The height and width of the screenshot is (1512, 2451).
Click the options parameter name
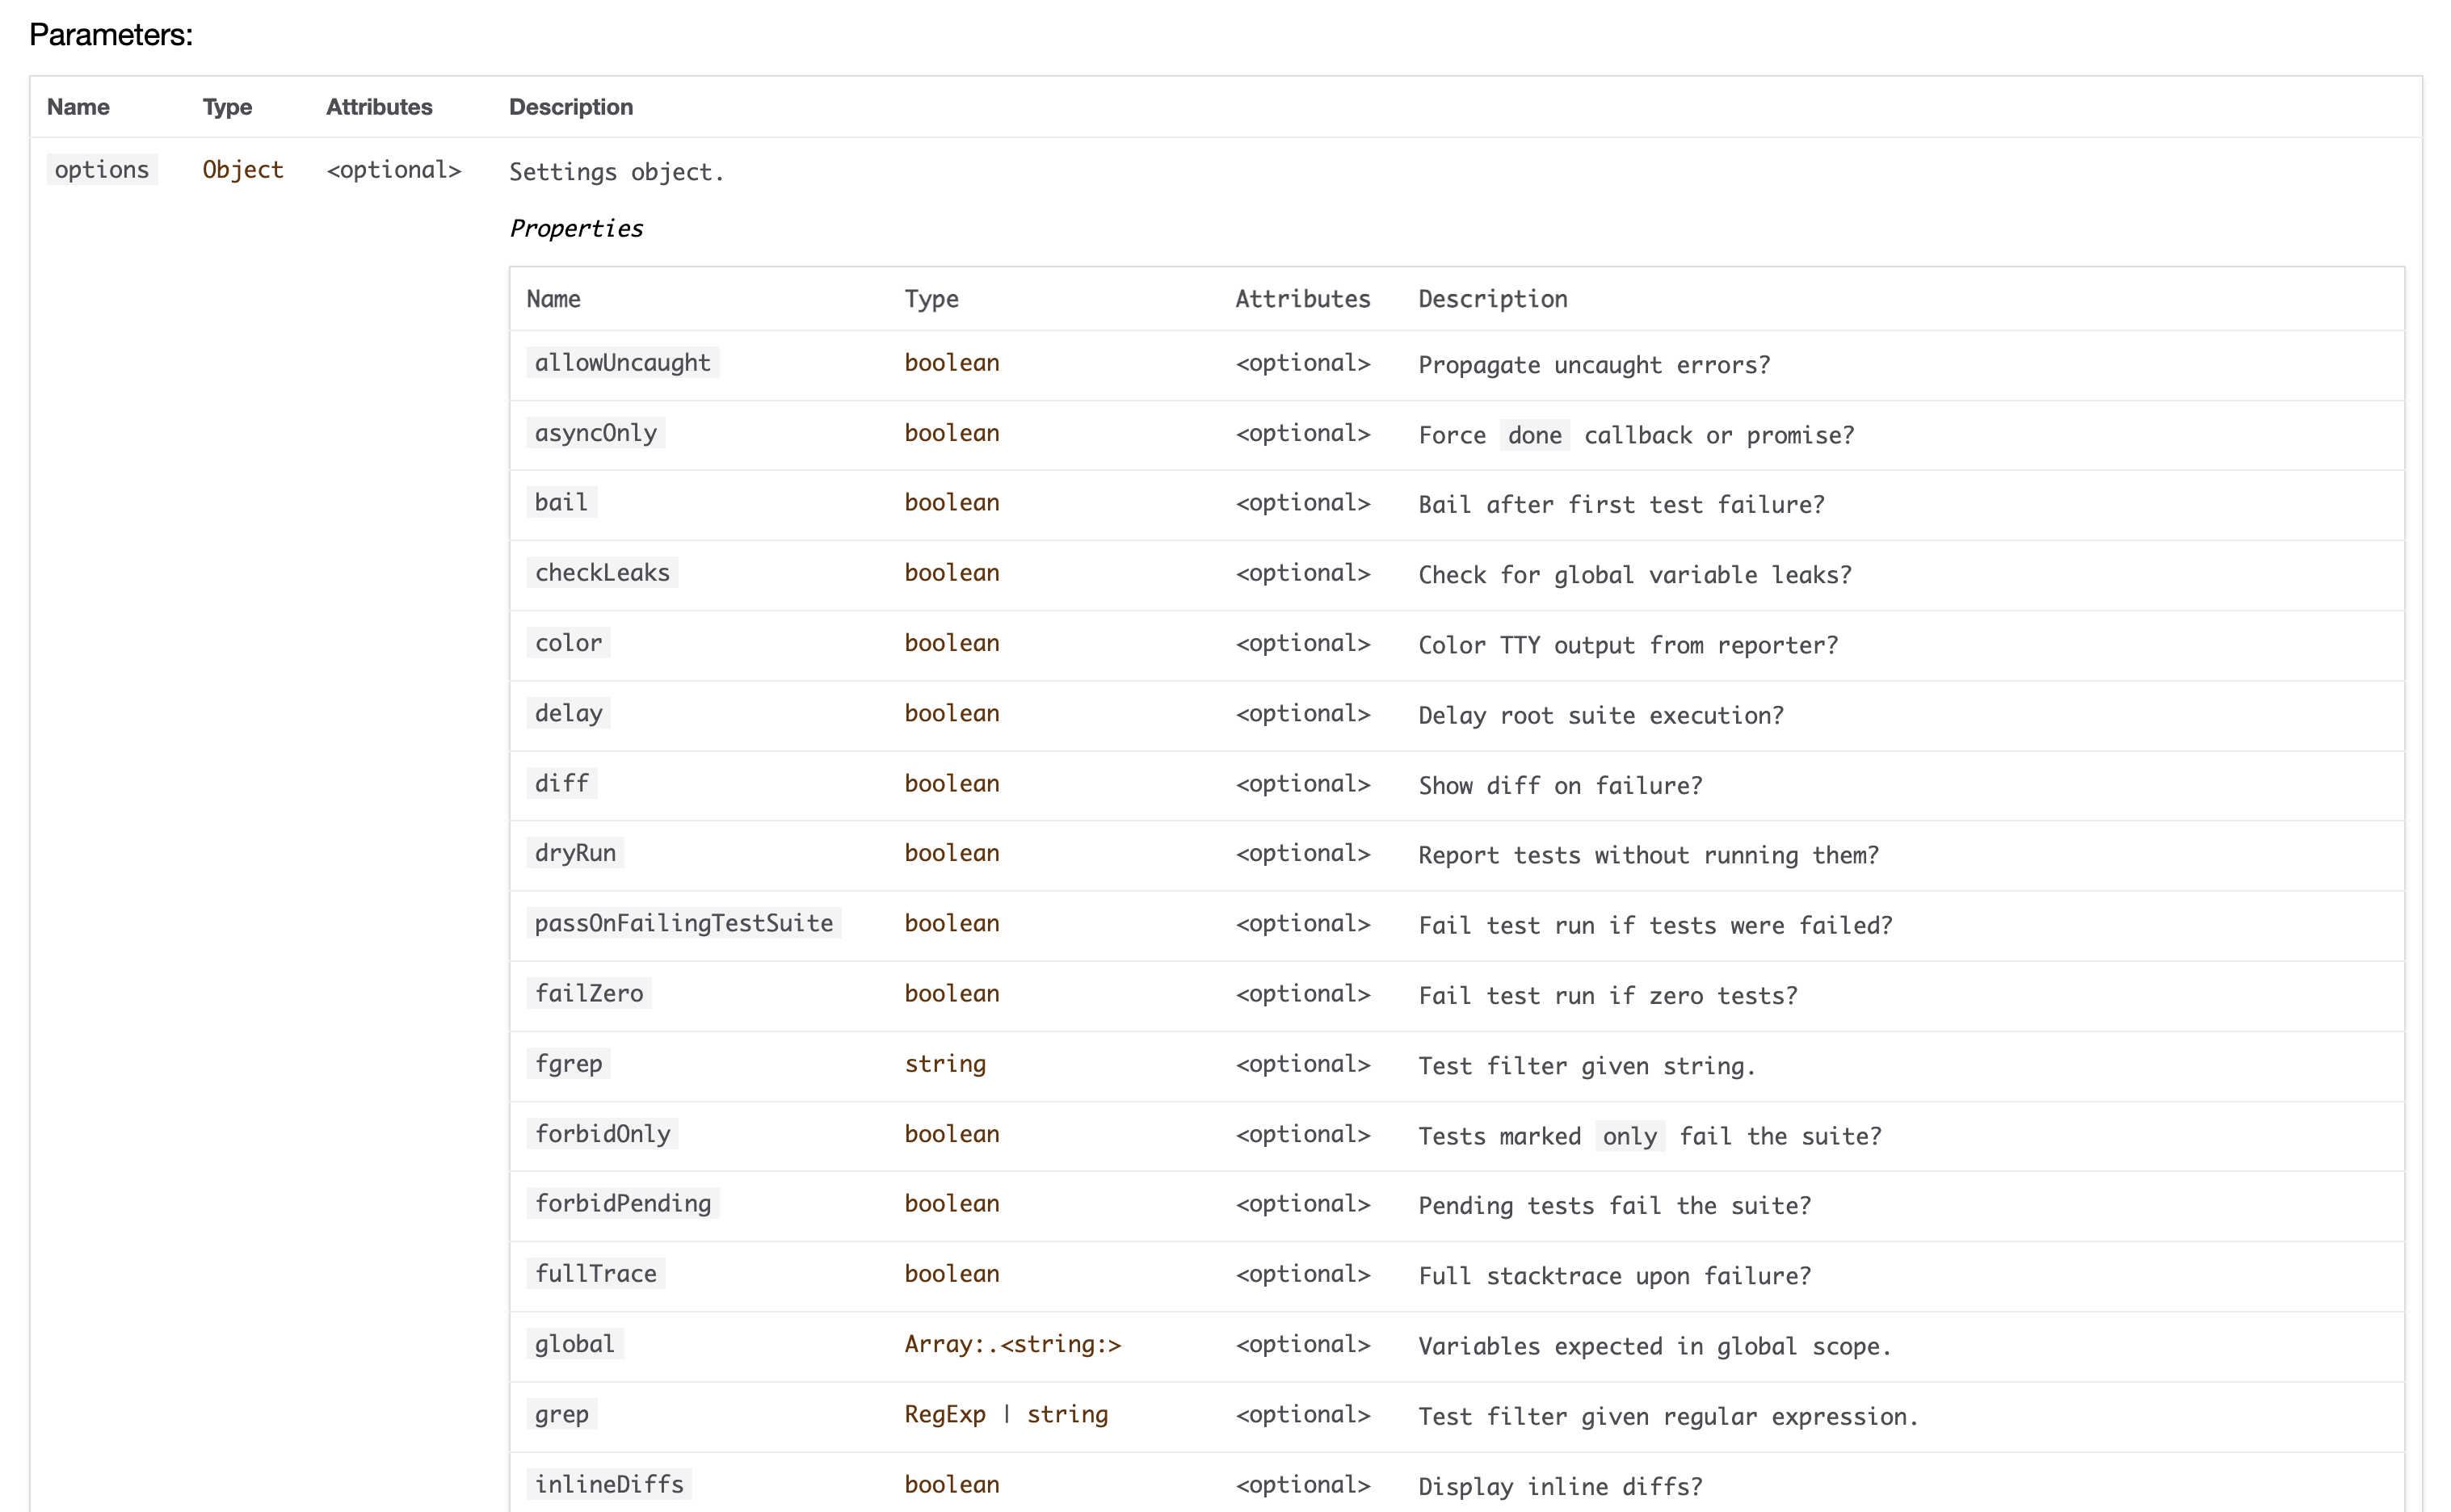click(102, 170)
